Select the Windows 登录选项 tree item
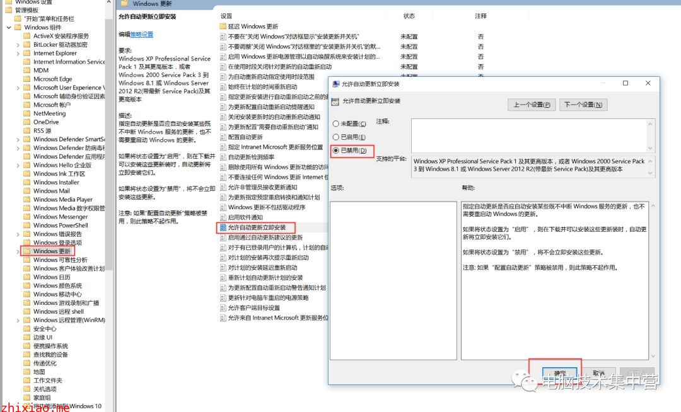Image resolution: width=681 pixels, height=412 pixels. click(x=57, y=243)
